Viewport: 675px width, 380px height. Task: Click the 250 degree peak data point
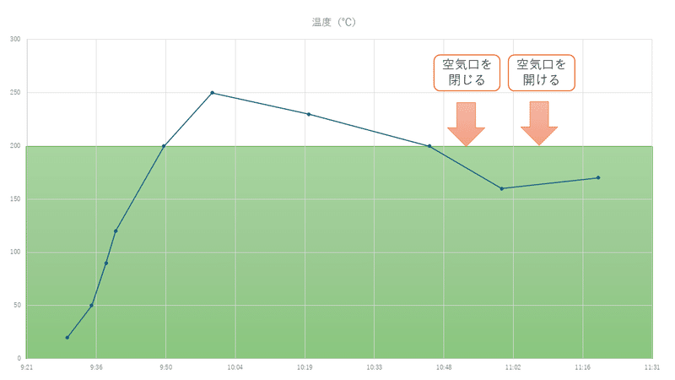point(213,93)
